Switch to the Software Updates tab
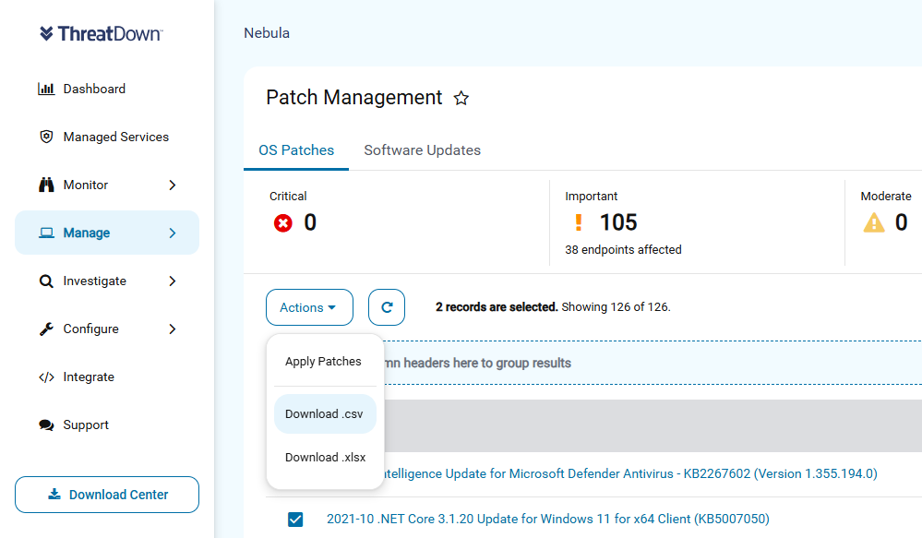This screenshot has height=538, width=922. coord(422,150)
